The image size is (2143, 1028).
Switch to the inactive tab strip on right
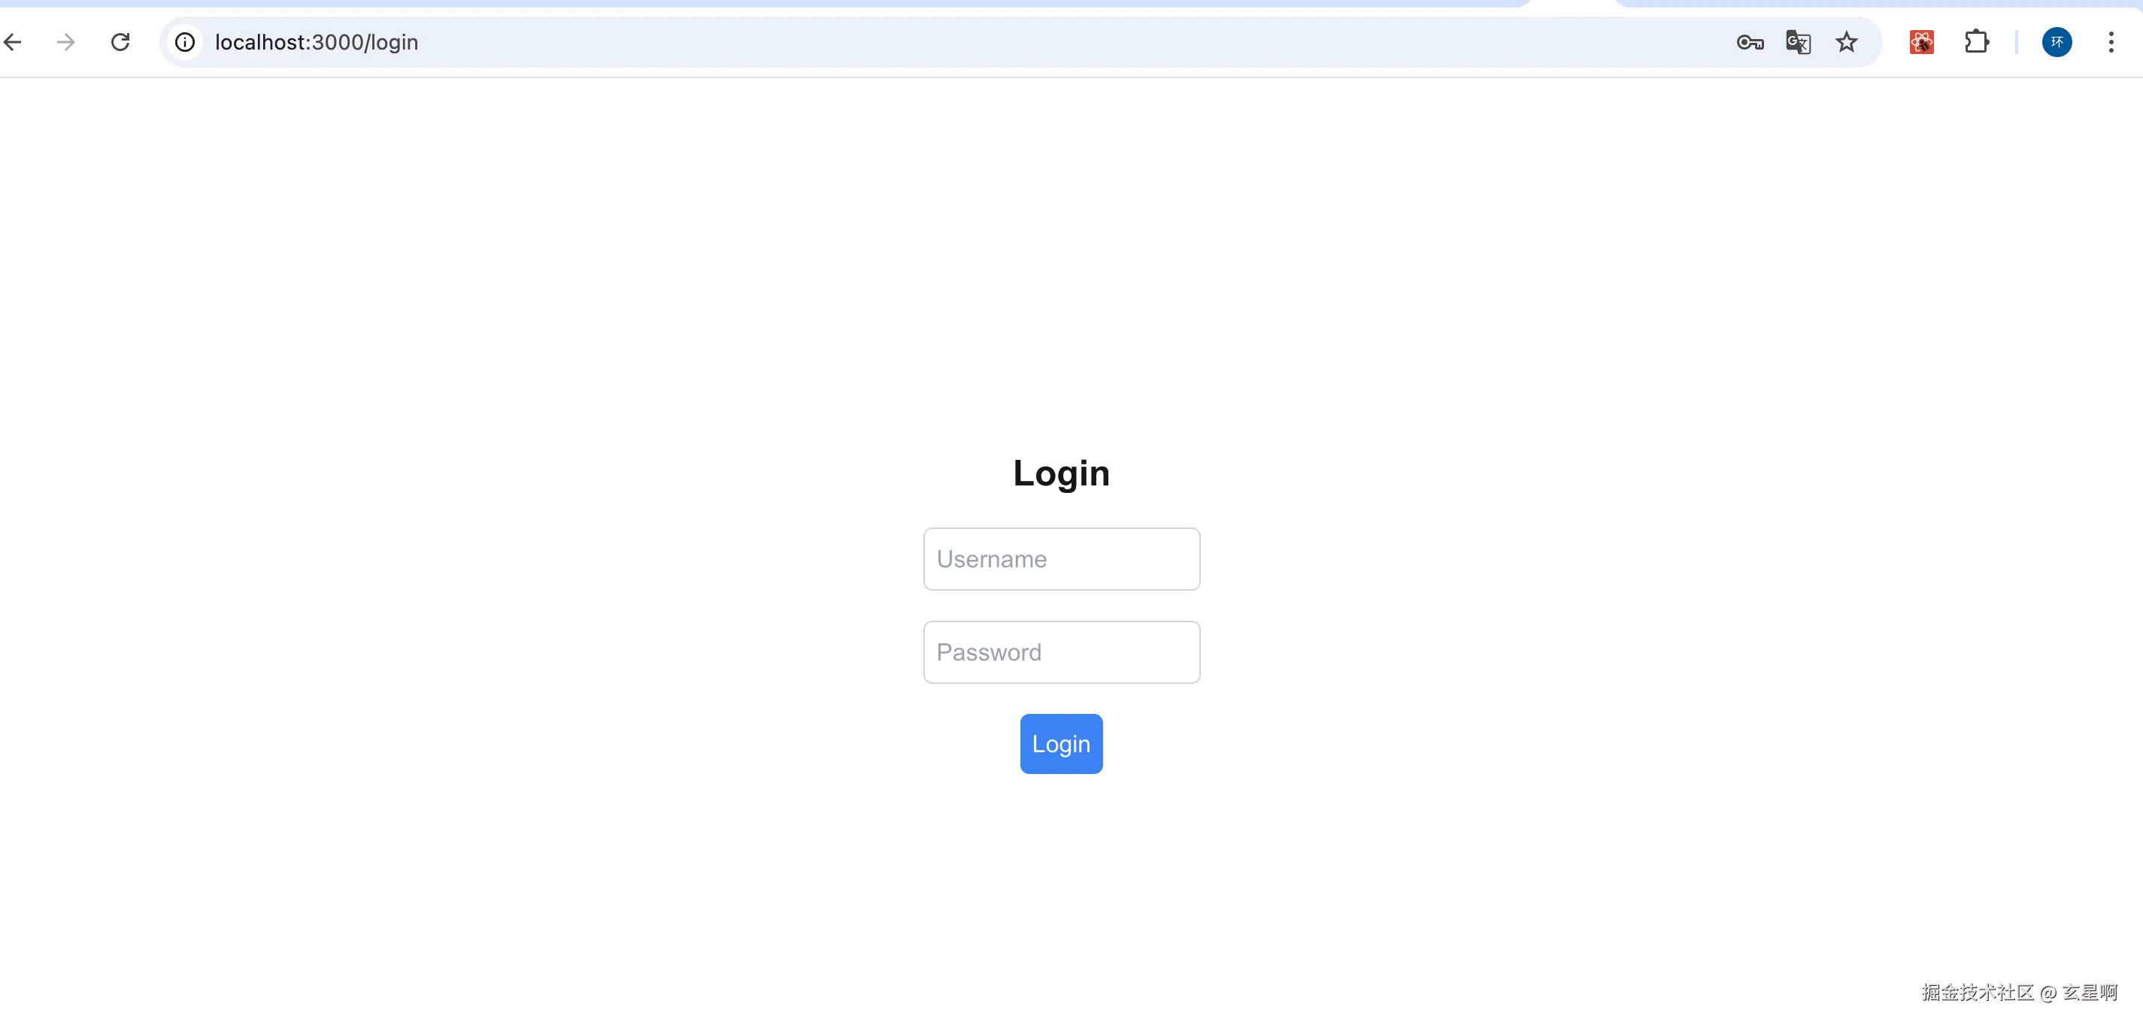pyautogui.click(x=1878, y=3)
